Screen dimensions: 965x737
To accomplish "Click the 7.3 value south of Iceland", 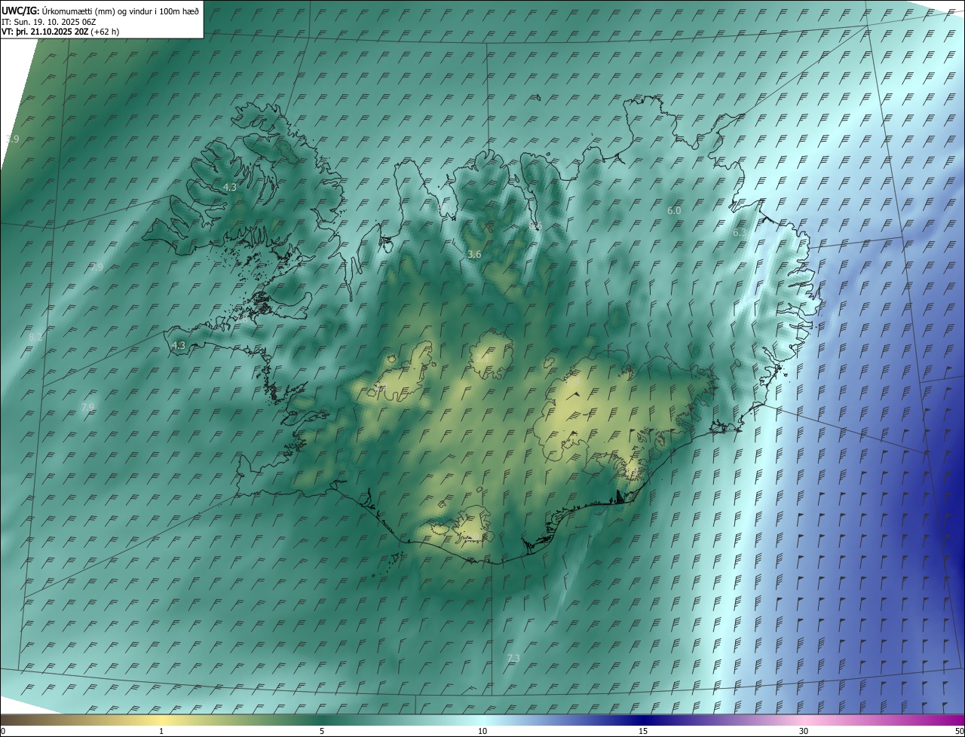I will pyautogui.click(x=513, y=658).
